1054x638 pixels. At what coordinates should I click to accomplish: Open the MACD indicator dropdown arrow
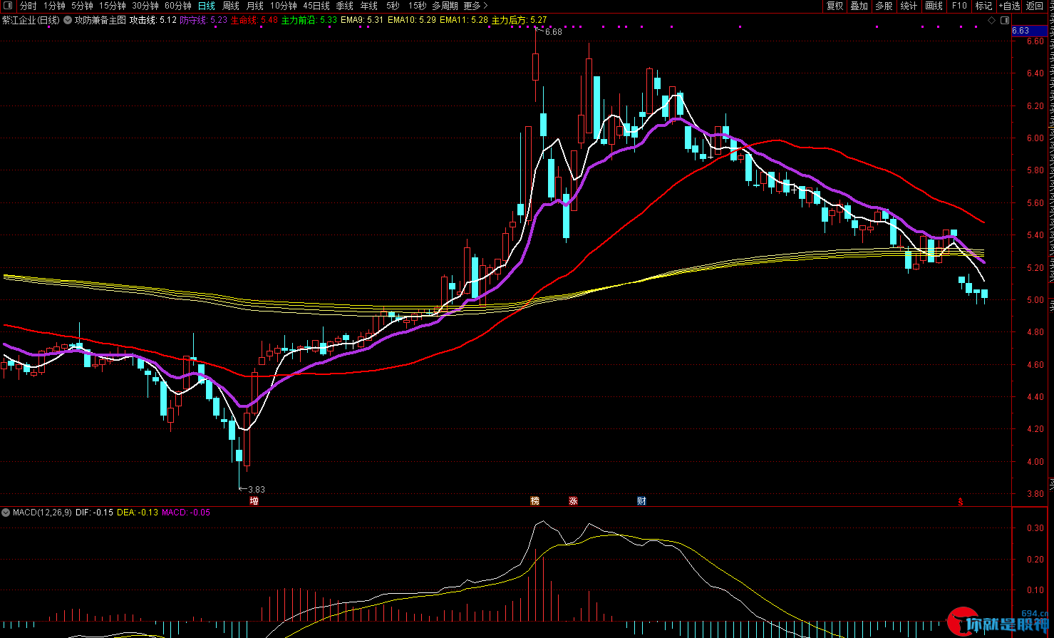(x=6, y=512)
